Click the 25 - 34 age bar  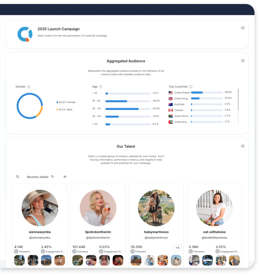click(x=128, y=109)
